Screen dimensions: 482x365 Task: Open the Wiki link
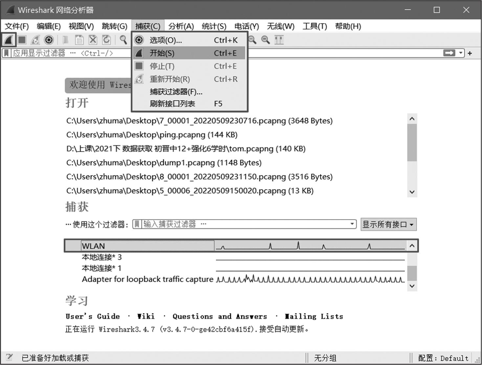[x=146, y=316]
